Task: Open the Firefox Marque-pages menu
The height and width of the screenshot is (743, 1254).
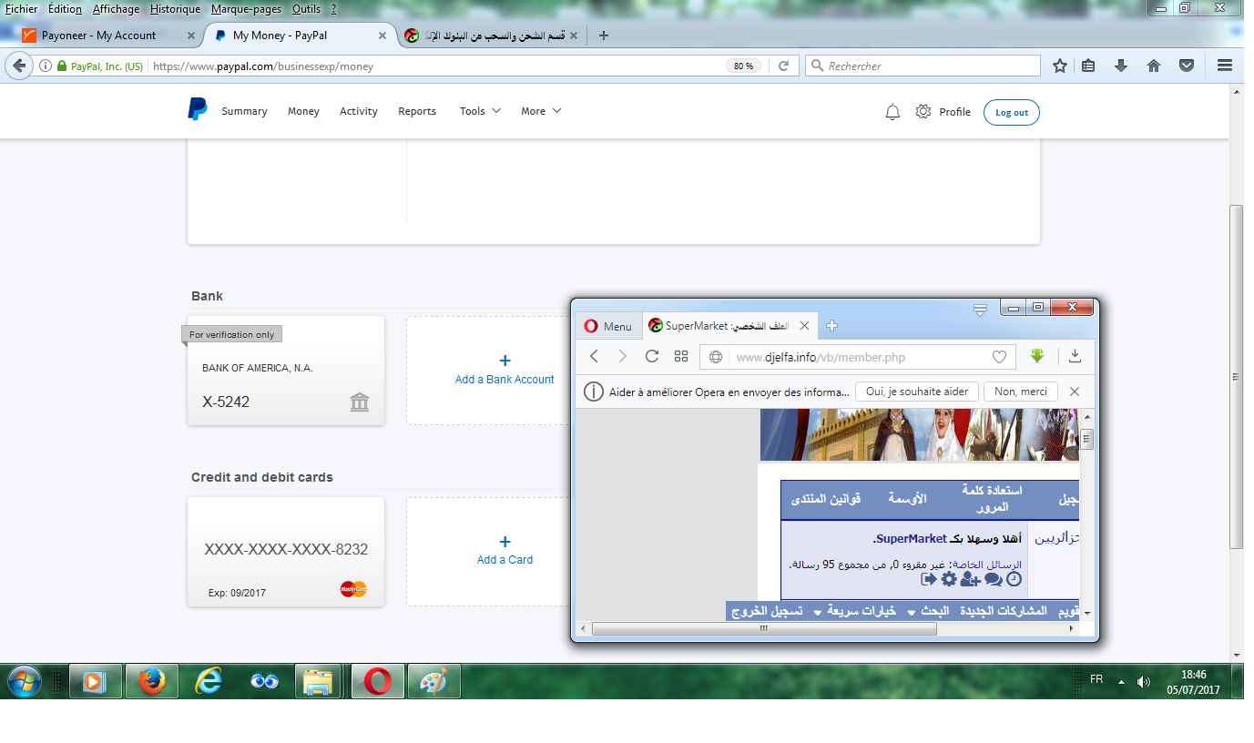Action: (246, 9)
